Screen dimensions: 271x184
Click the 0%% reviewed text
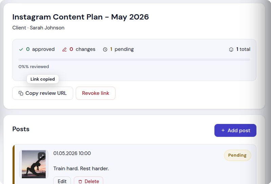[x=34, y=66]
